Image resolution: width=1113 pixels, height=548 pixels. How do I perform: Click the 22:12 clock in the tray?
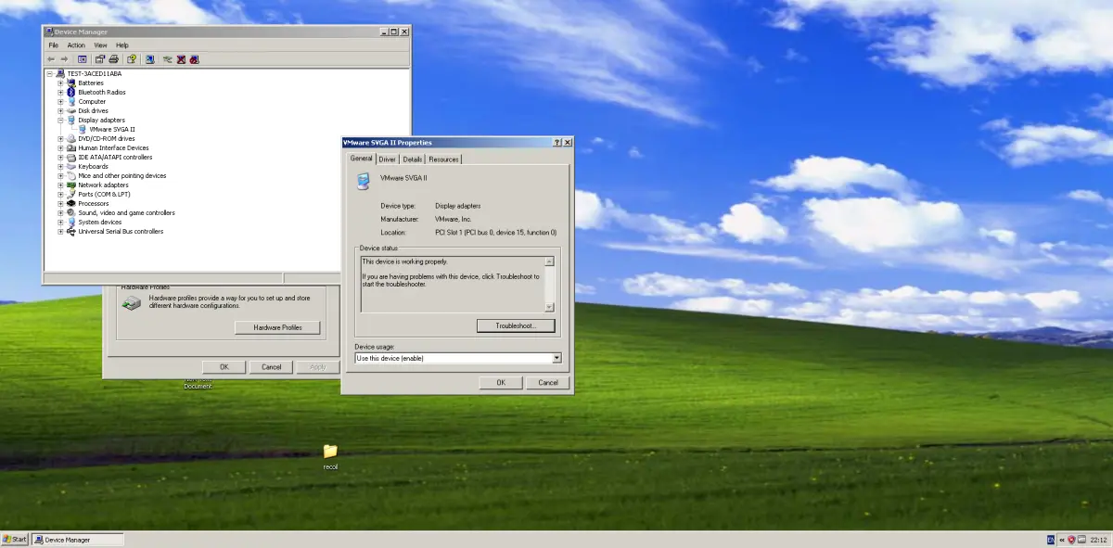1099,539
